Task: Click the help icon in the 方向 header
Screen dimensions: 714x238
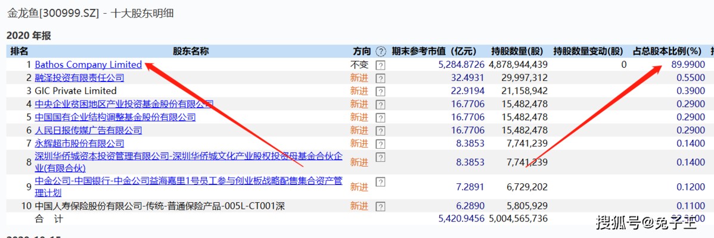Action: [x=381, y=51]
